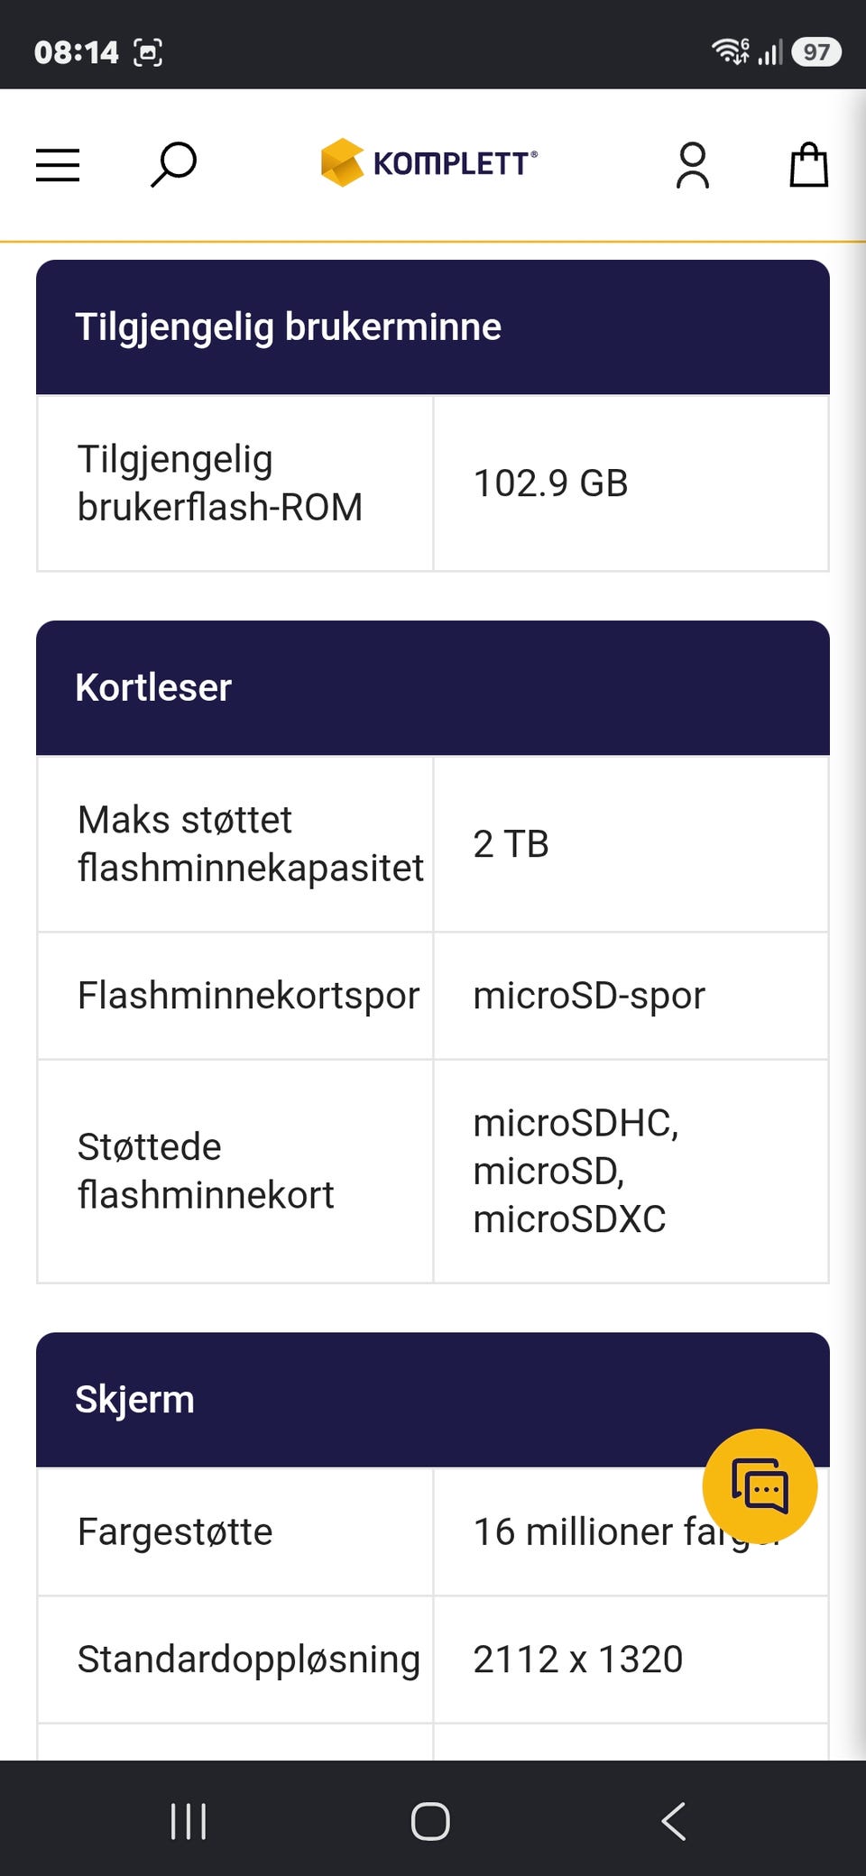The height and width of the screenshot is (1876, 866).
Task: Tap Android home navigation button
Action: (x=430, y=1821)
